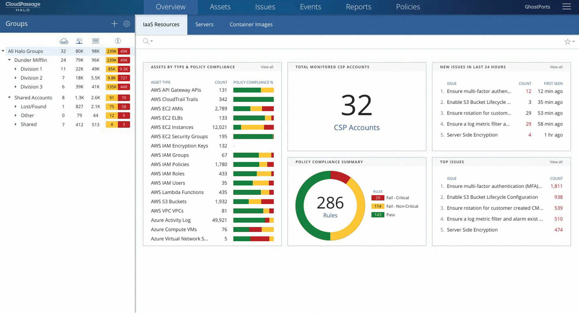Collapse the All Halo Groups tree

pyautogui.click(x=3, y=51)
